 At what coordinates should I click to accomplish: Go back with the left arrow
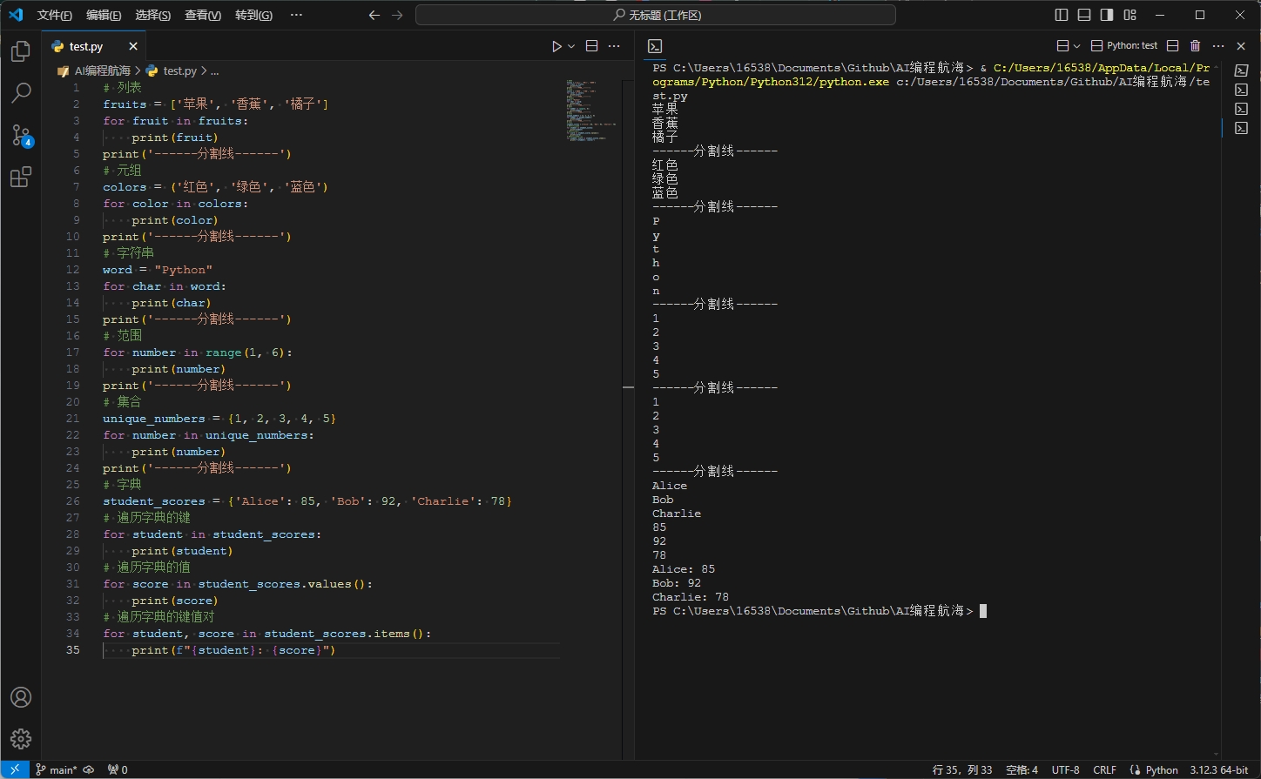click(x=374, y=15)
